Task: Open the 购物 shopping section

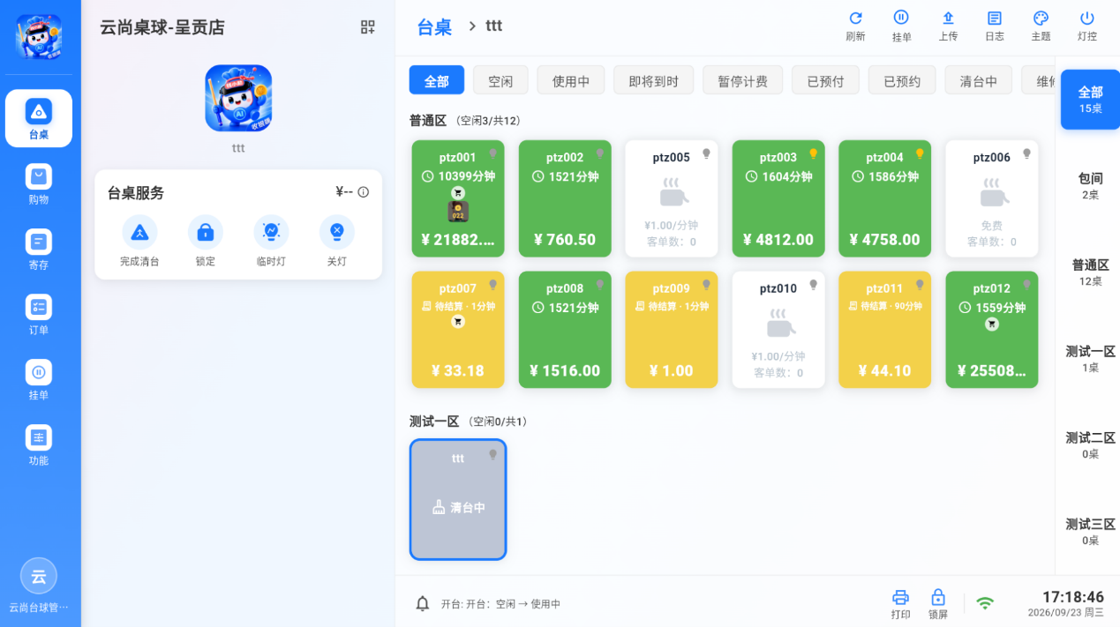Action: (39, 183)
